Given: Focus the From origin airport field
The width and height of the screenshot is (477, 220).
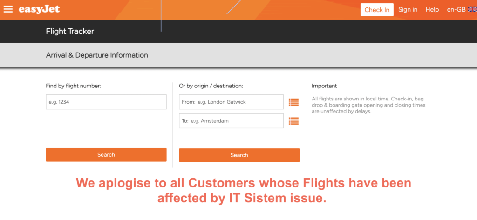Looking at the screenshot, I should point(231,102).
